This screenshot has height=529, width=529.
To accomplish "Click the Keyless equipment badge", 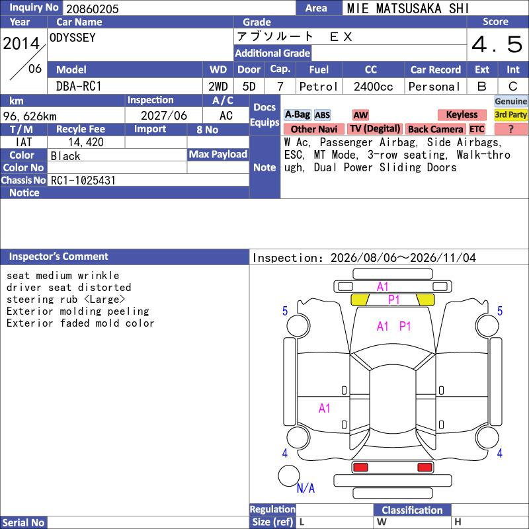I will 462,114.
